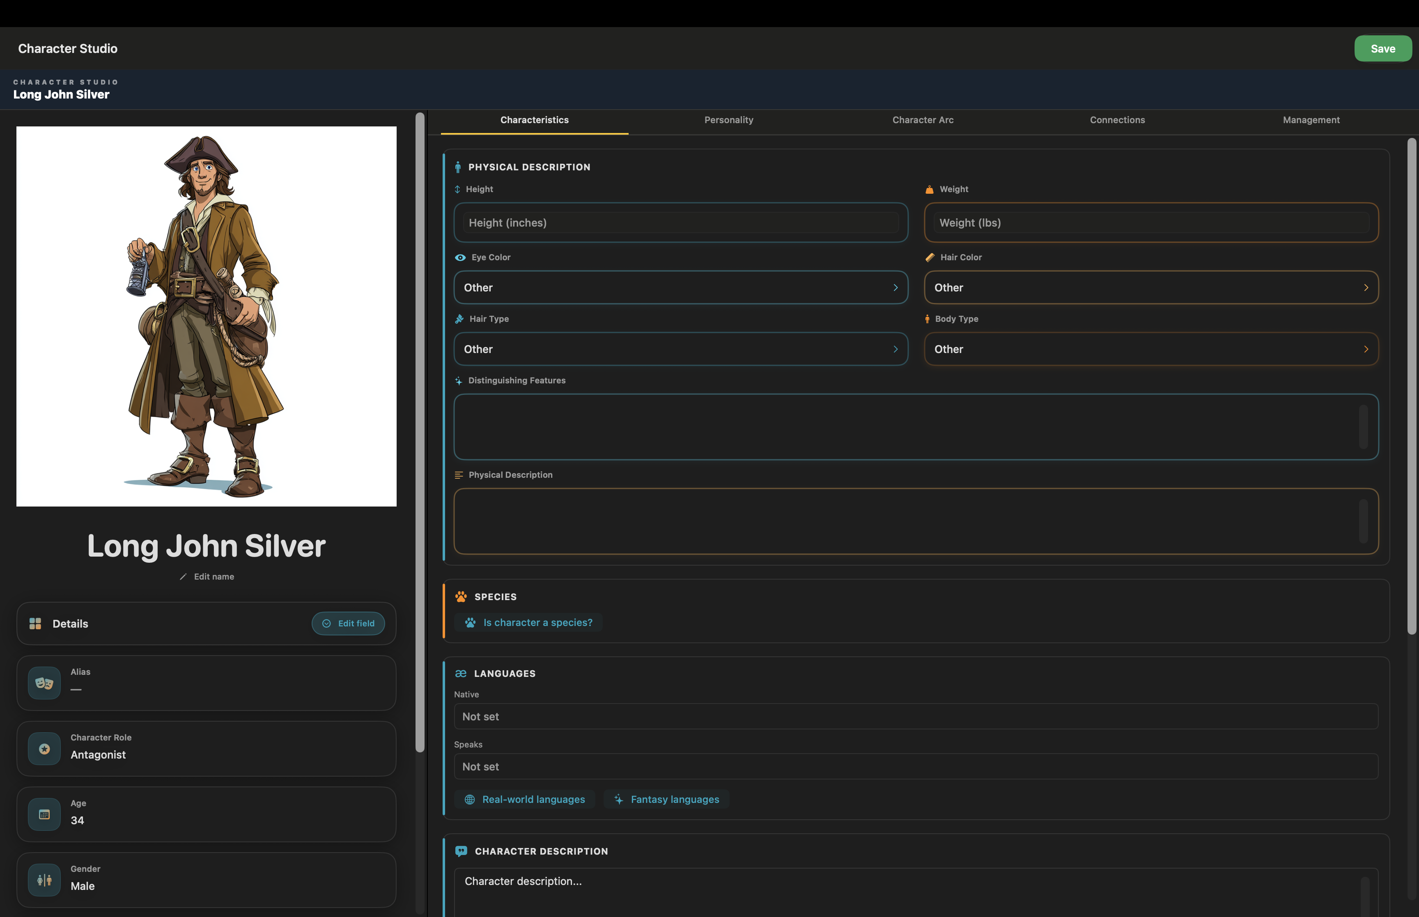Click the Weight (lbs) input field
This screenshot has width=1419, height=917.
point(1151,223)
